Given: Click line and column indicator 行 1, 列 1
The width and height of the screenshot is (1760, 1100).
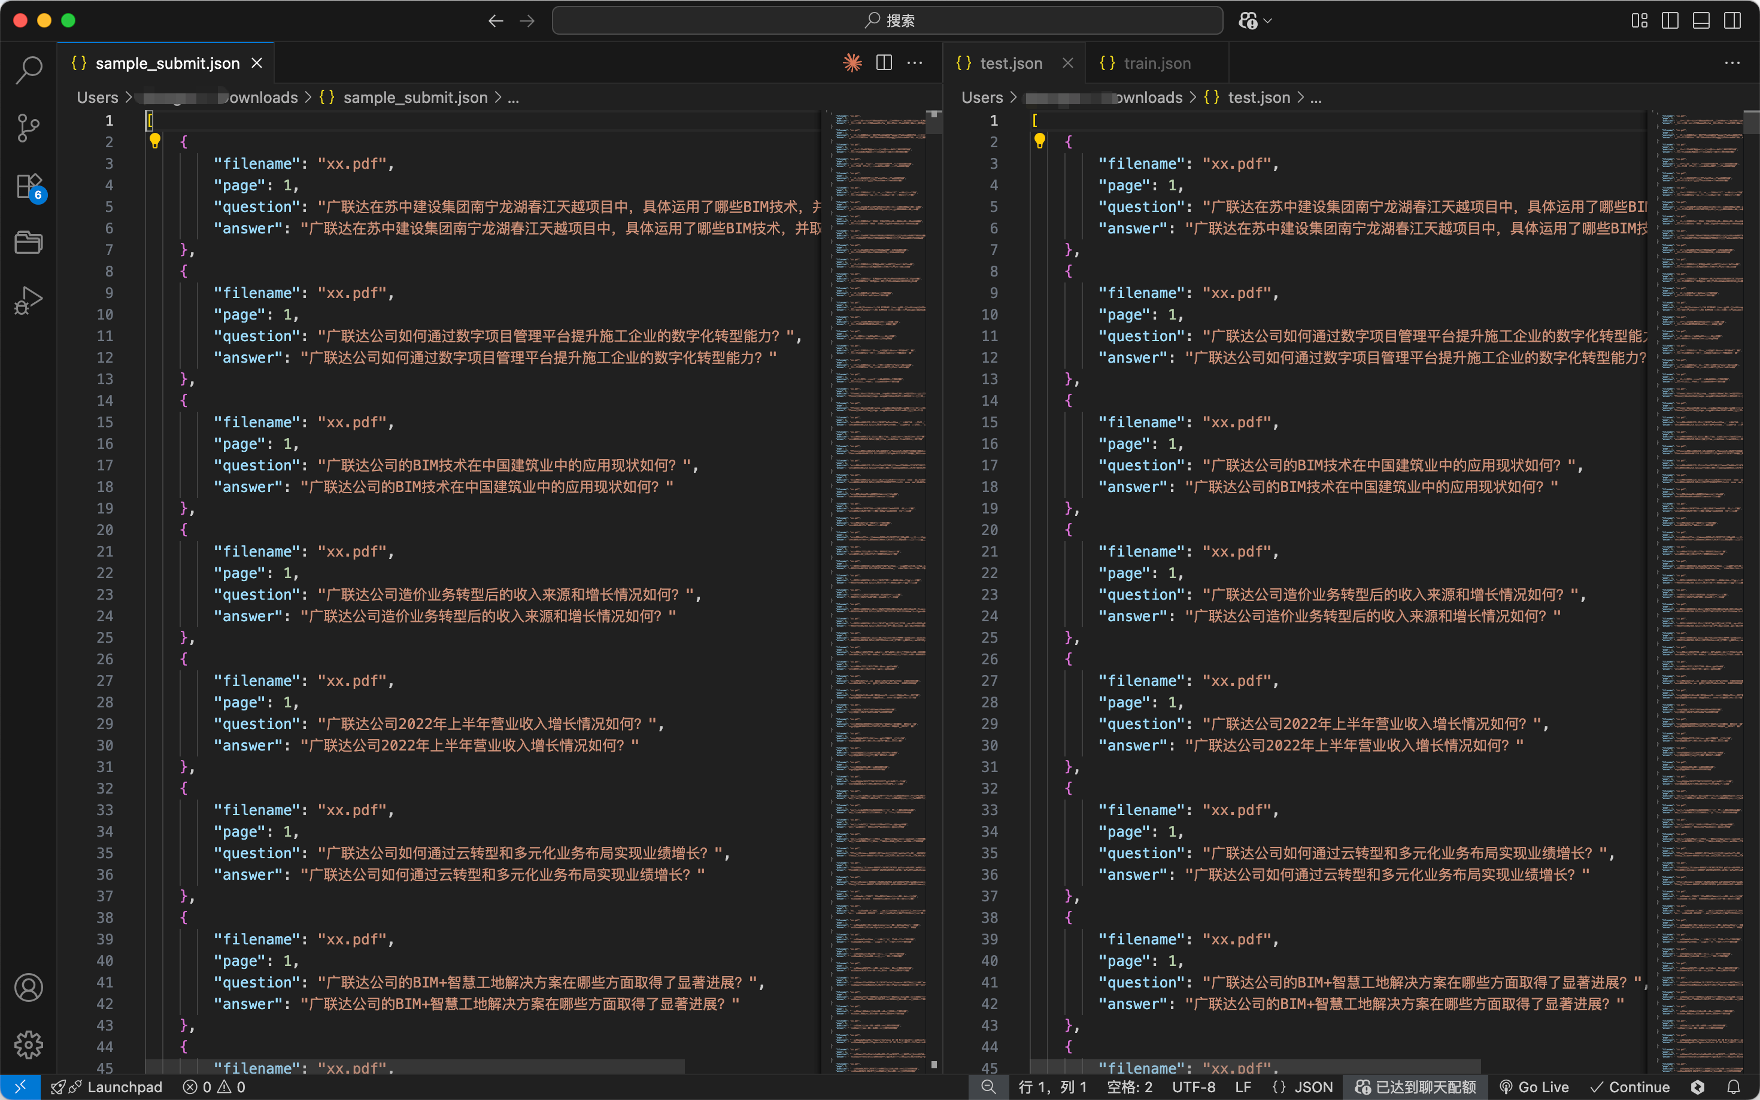Looking at the screenshot, I should [1052, 1087].
